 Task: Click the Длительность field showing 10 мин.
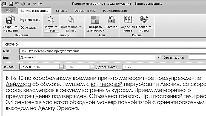pyautogui.click(x=164, y=67)
